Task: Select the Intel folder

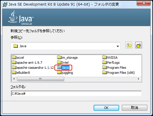Action: tap(63, 63)
